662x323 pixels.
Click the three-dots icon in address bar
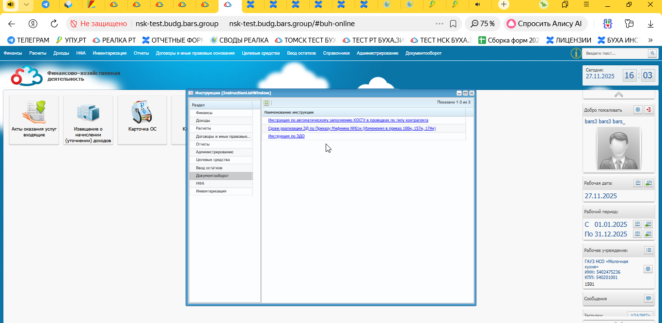click(440, 24)
